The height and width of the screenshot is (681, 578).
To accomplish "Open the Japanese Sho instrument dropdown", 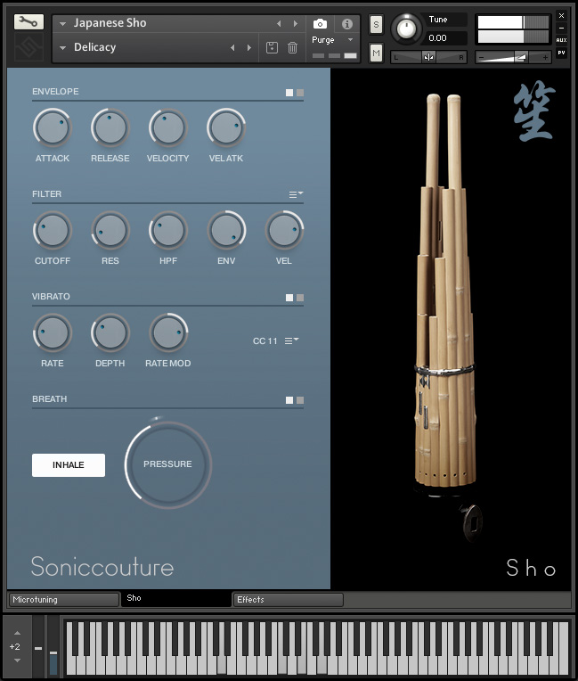I will point(62,23).
